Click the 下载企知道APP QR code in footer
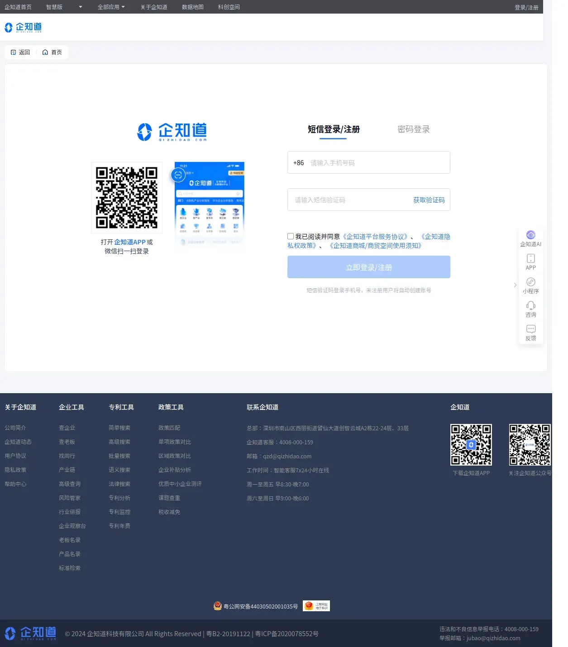This screenshot has width=568, height=647. pos(471,445)
